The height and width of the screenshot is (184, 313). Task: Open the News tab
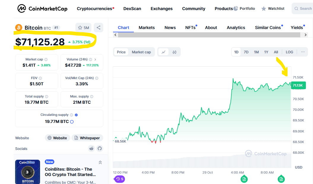point(170,28)
